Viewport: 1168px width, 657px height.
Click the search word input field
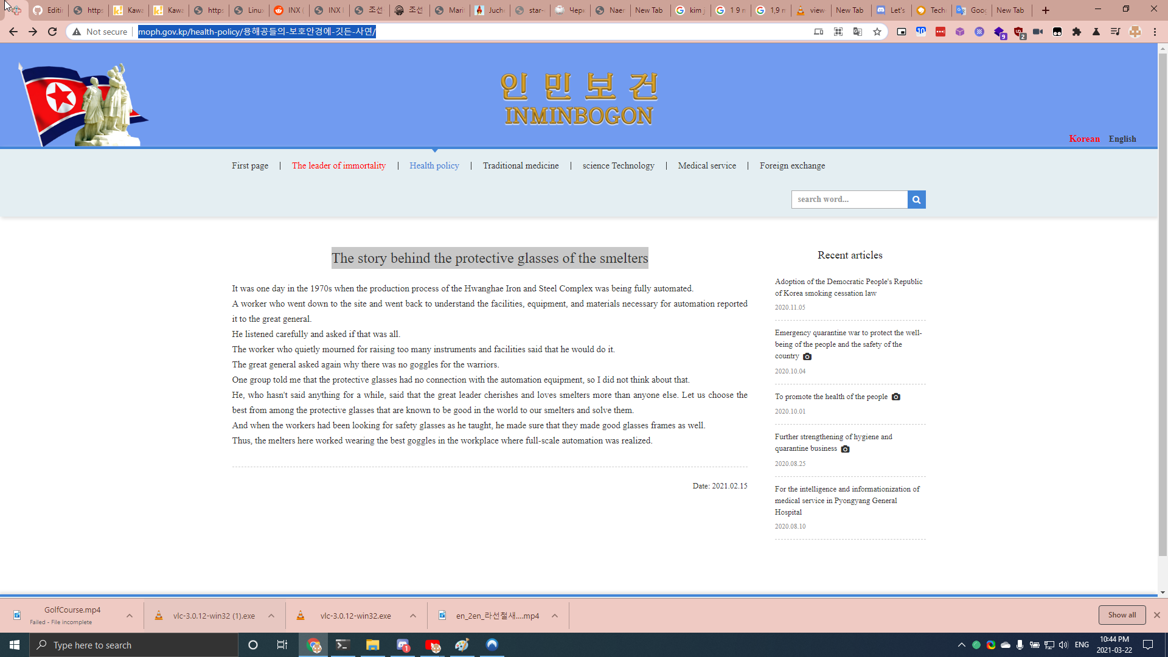tap(849, 200)
